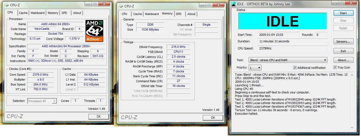Switch to CPU tab in the memory CPU-Z window

click(124, 14)
